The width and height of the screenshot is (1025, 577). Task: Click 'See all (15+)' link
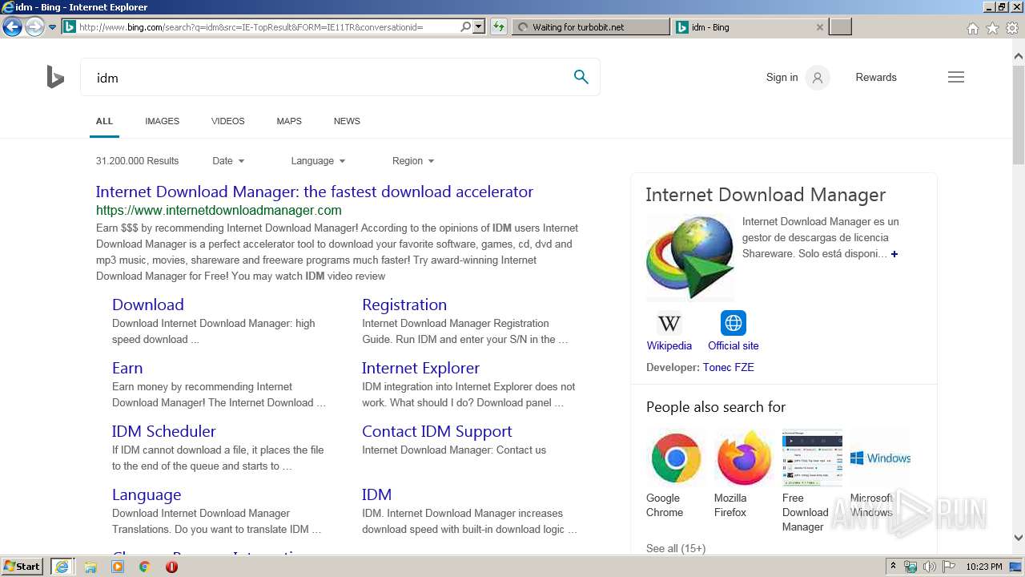click(676, 548)
